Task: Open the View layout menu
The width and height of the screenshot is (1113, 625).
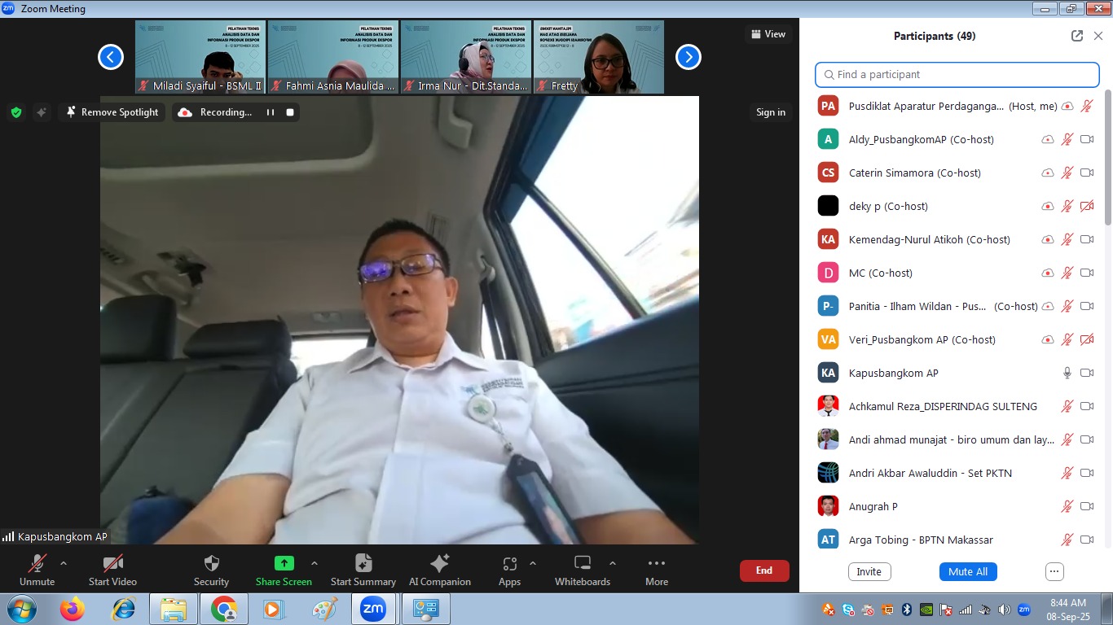Action: 768,34
